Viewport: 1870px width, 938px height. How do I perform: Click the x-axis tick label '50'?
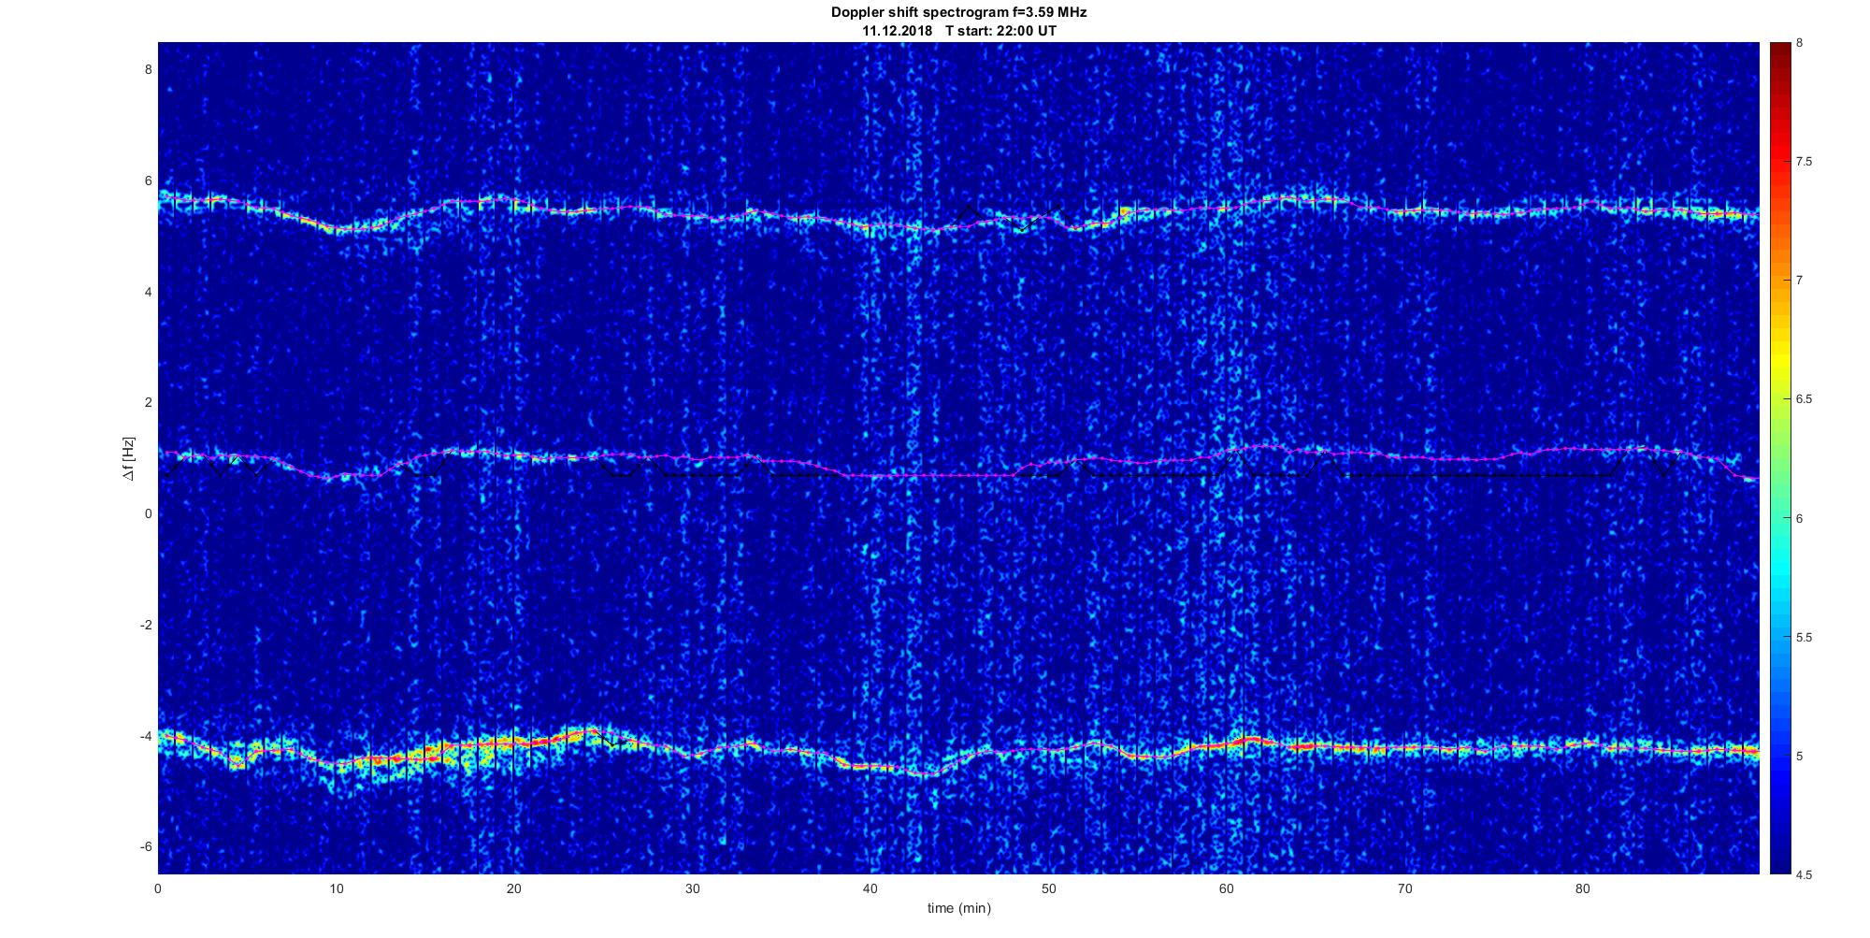[x=1048, y=888]
